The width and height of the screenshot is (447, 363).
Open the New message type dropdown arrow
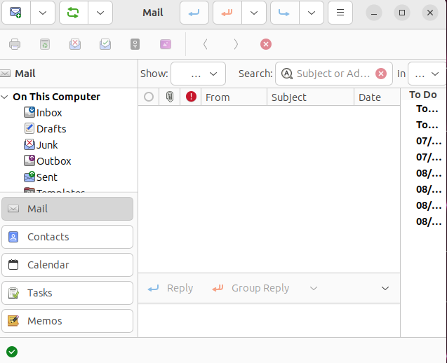[43, 13]
